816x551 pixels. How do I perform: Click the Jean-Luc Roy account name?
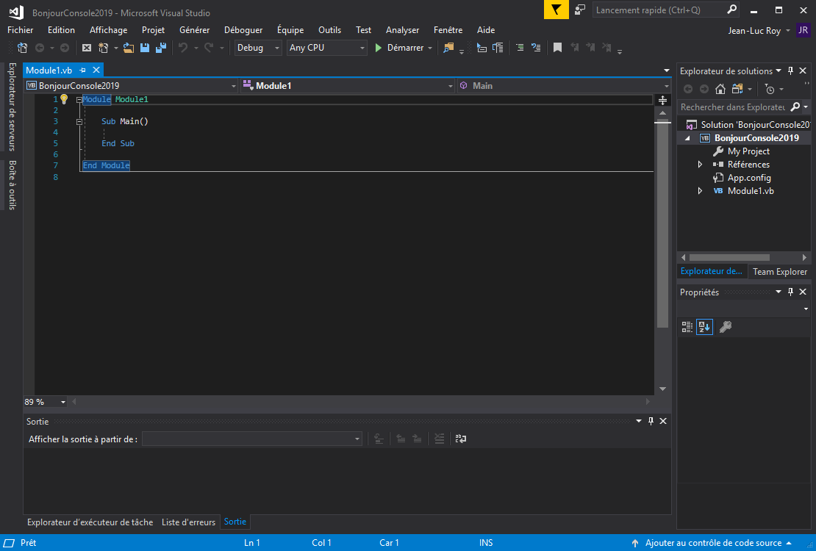pos(754,31)
